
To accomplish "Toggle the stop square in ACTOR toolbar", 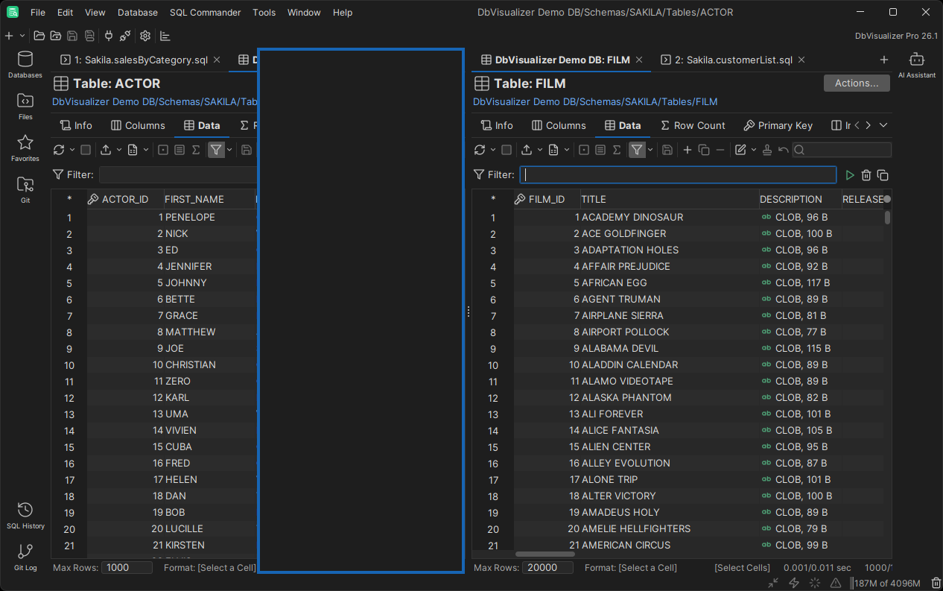I will pyautogui.click(x=86, y=150).
